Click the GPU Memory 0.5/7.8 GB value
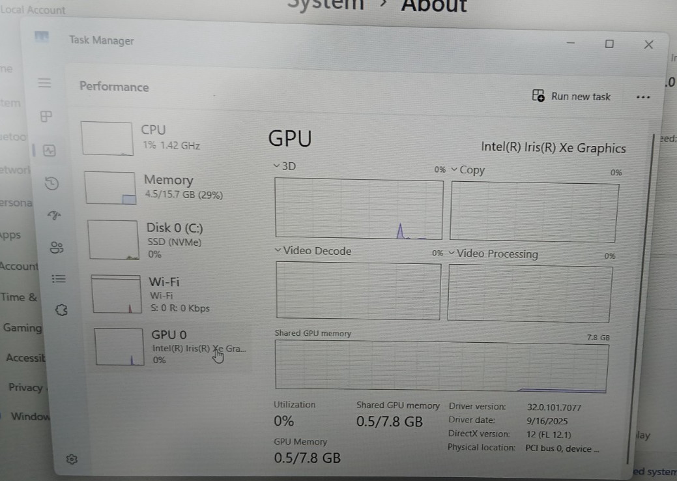The height and width of the screenshot is (481, 677). click(x=307, y=458)
